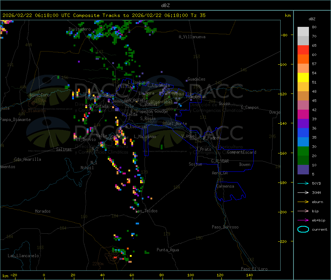Screen dimensions: 331x280
Task: Click the Salinas map label
Action: [x=64, y=149]
